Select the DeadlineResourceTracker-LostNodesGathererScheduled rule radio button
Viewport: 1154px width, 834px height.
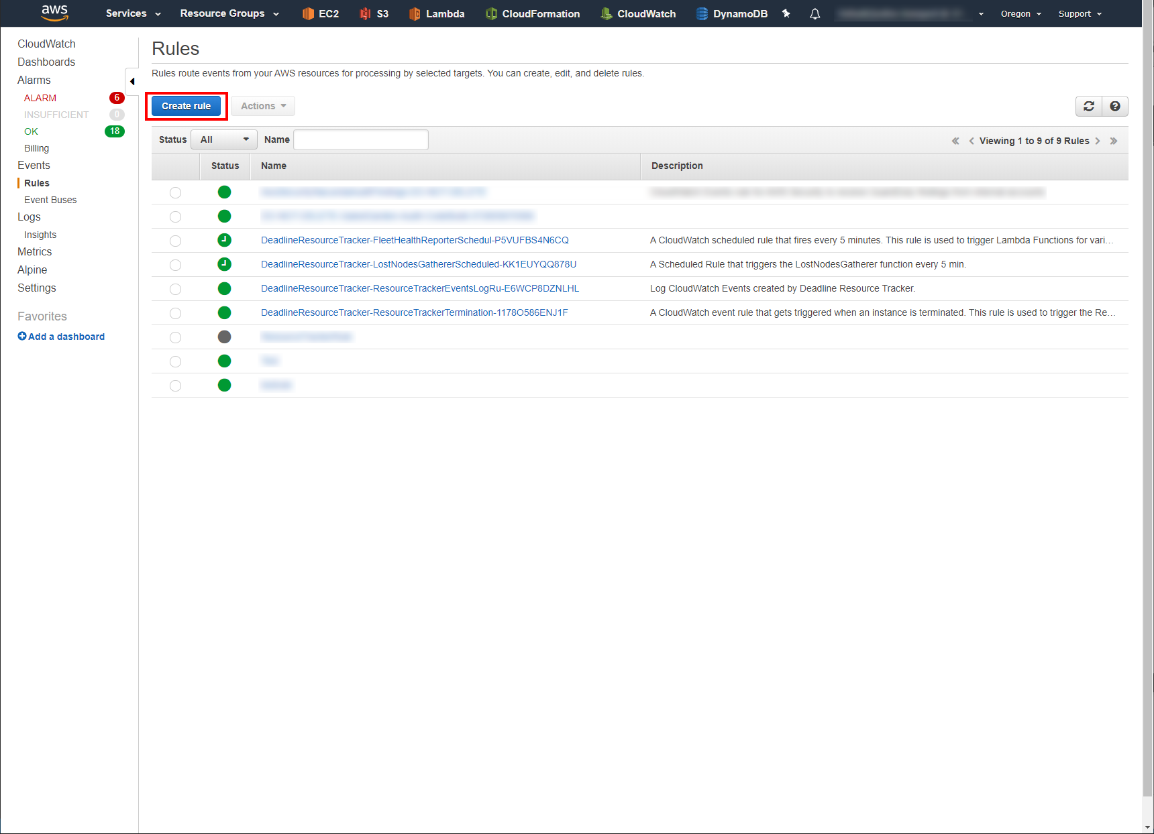tap(175, 265)
